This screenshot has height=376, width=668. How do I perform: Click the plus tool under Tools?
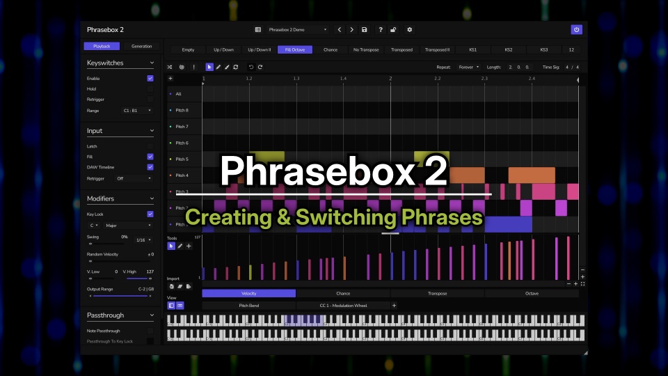tap(189, 246)
